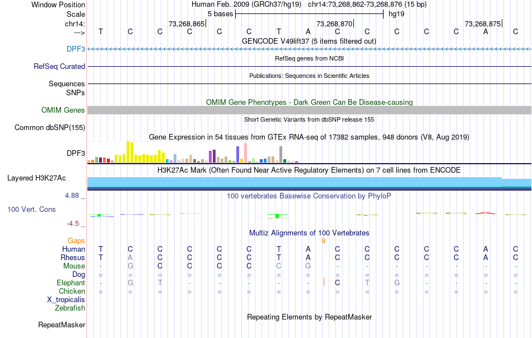Click position label 73,268,865
The width and height of the screenshot is (532, 338).
point(186,24)
